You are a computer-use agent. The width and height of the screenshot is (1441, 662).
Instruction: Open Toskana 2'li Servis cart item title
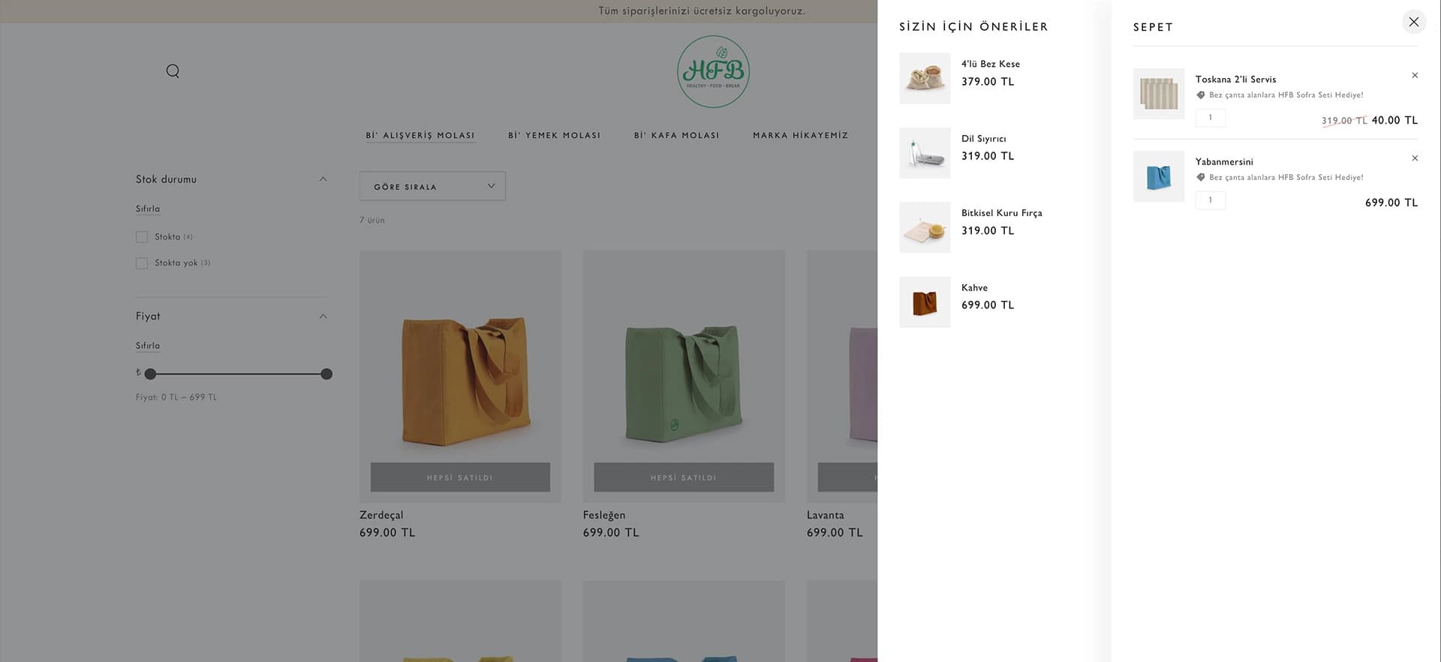click(x=1235, y=80)
